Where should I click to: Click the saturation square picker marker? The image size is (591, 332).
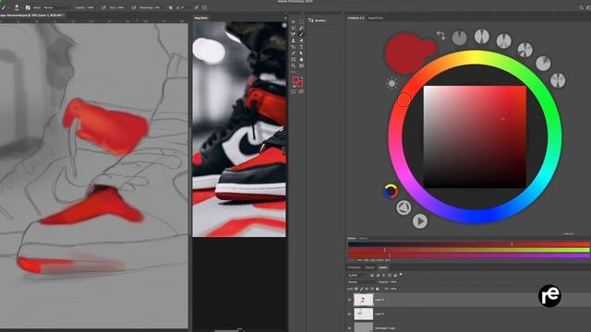(502, 119)
